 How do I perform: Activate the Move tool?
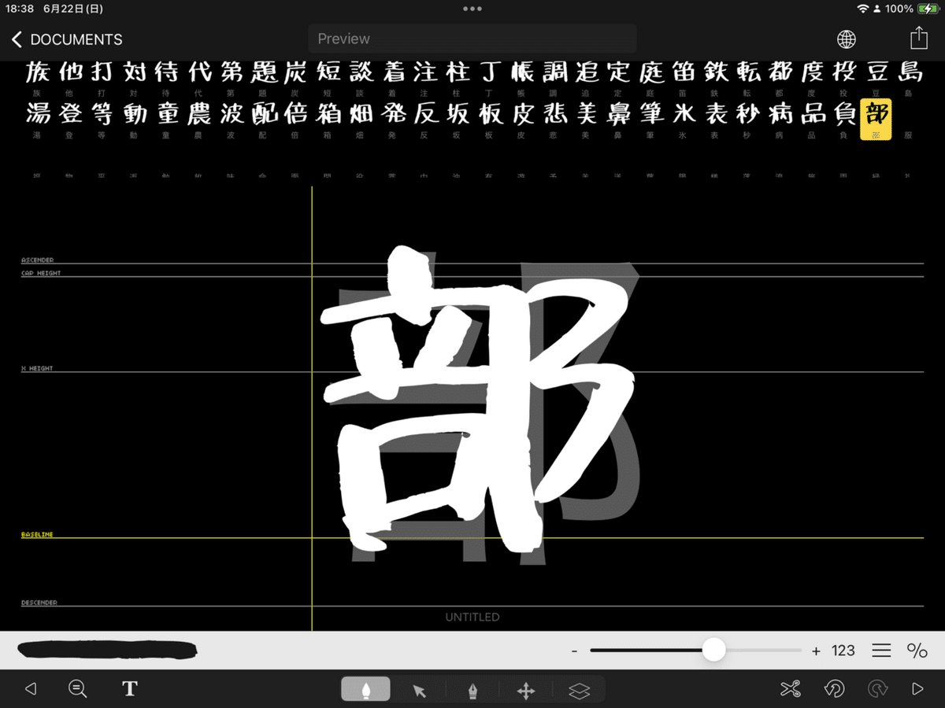point(526,689)
